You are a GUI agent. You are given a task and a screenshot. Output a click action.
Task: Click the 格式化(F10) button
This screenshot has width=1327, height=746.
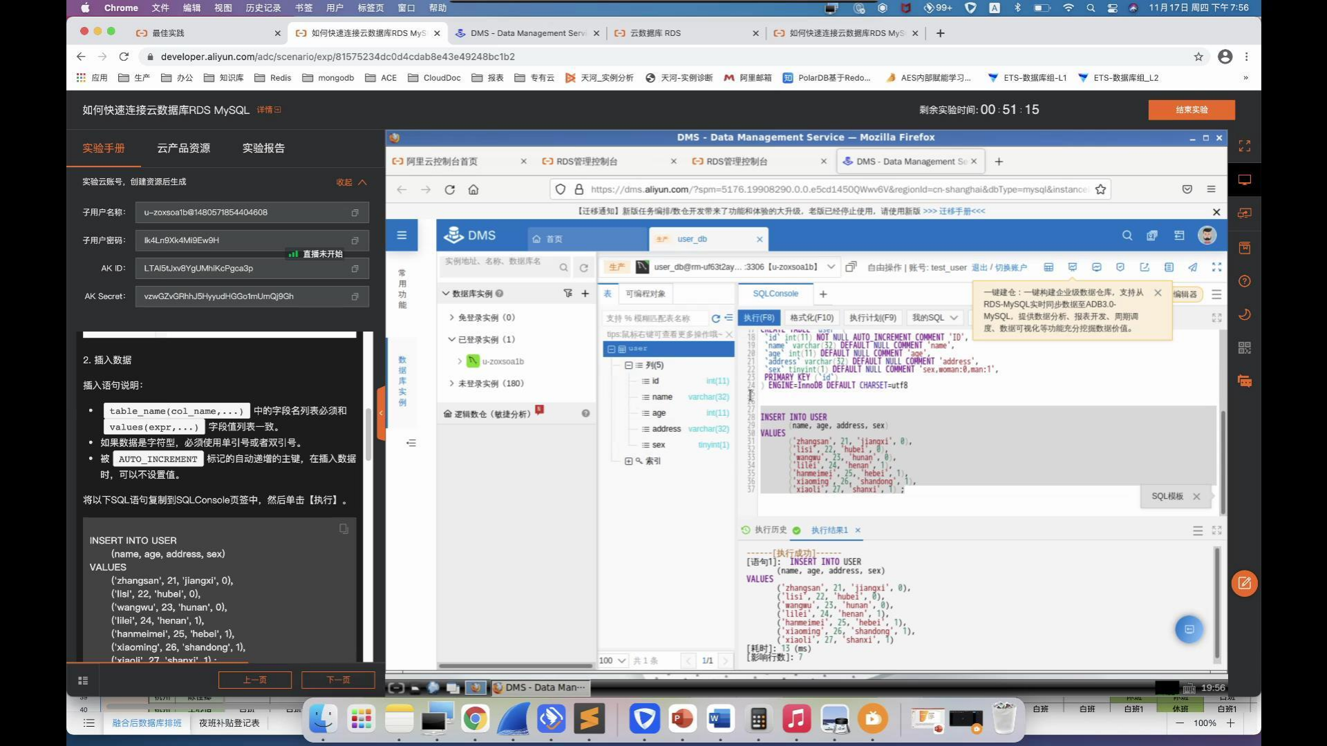pos(811,318)
